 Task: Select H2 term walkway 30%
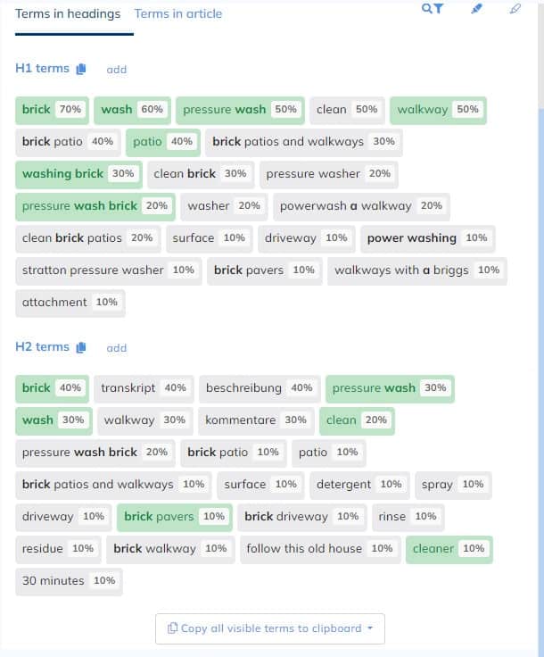coord(145,421)
